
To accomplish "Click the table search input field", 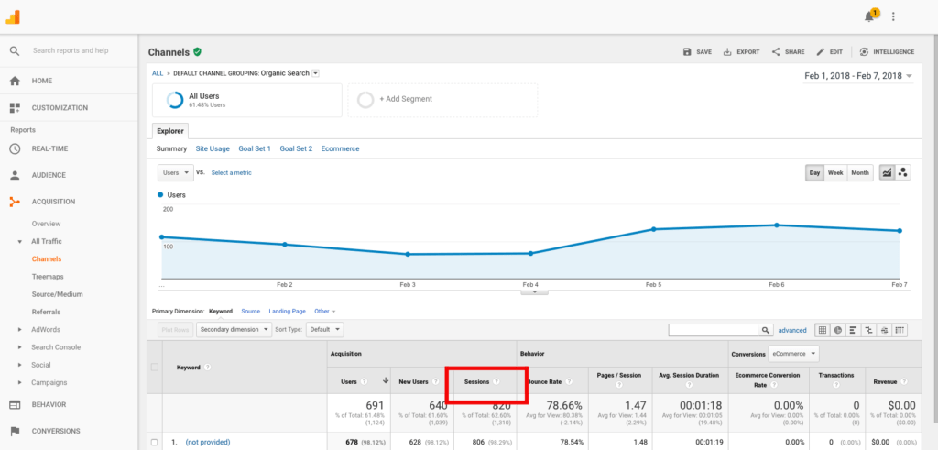I will point(713,330).
